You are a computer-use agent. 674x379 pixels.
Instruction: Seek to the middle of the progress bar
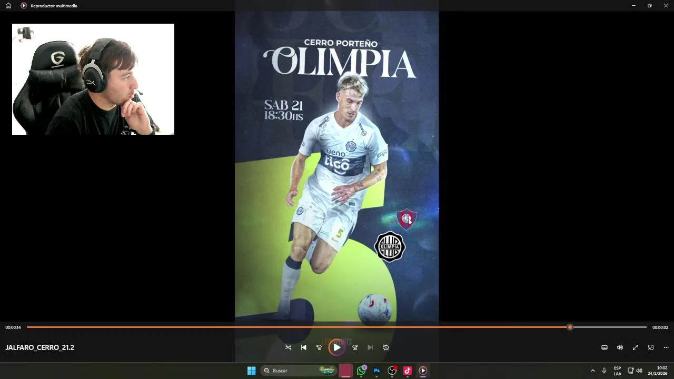pyautogui.click(x=337, y=327)
